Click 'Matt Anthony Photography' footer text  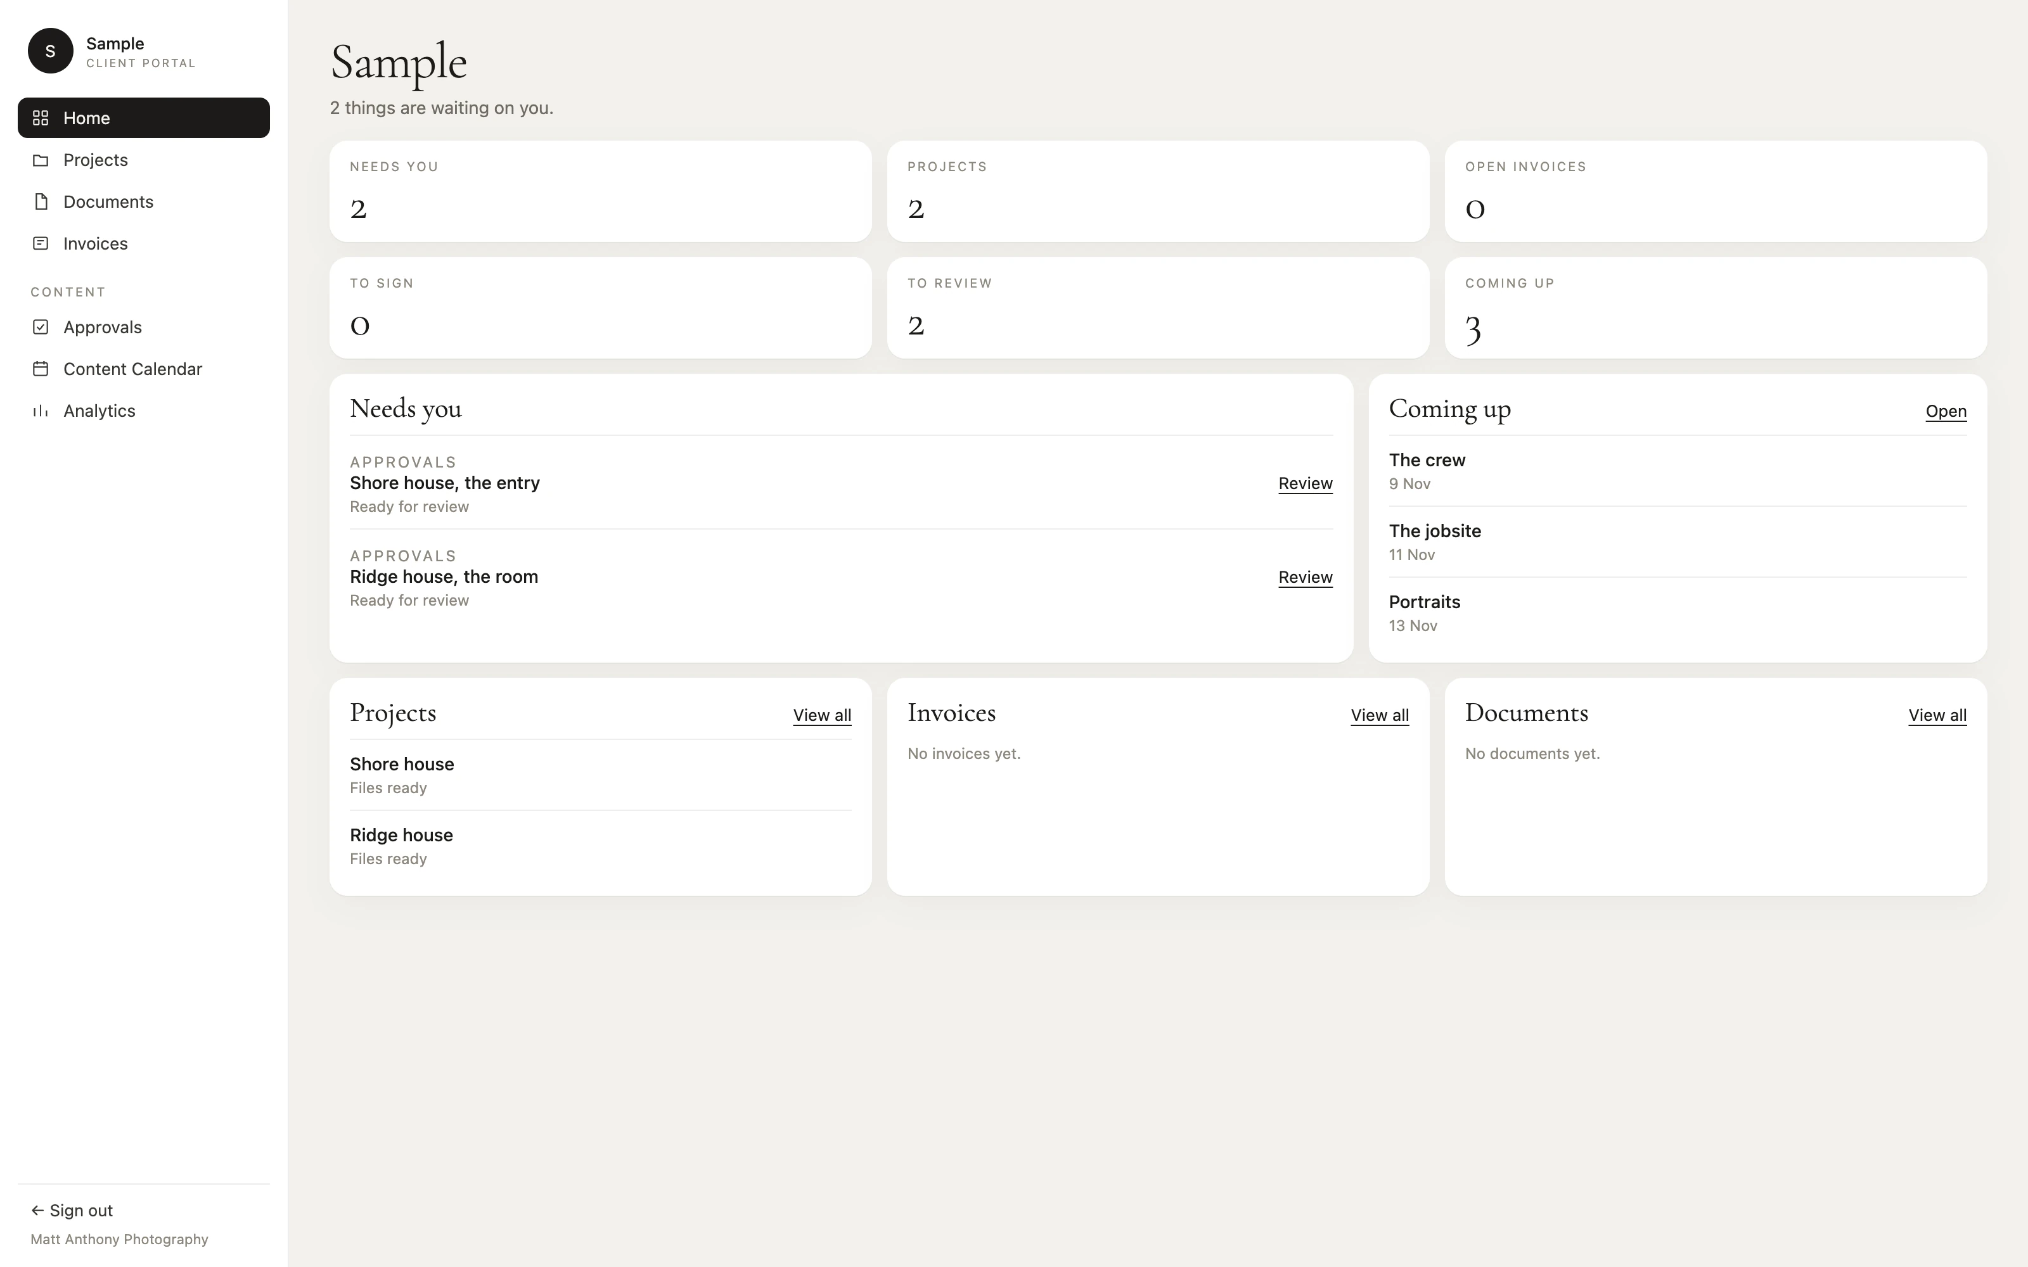point(119,1239)
